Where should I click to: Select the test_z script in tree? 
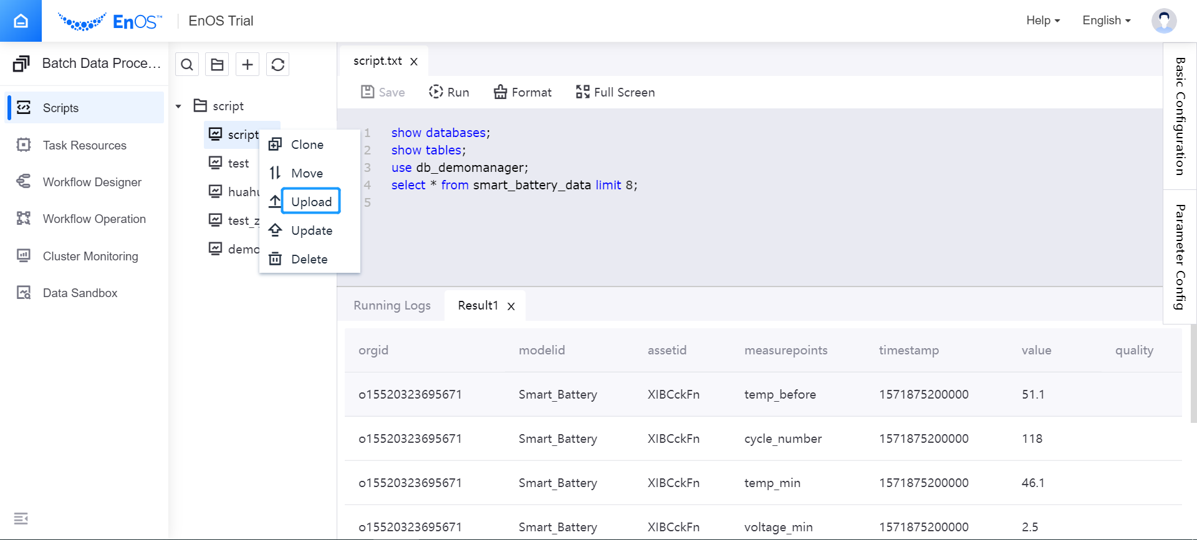click(243, 220)
